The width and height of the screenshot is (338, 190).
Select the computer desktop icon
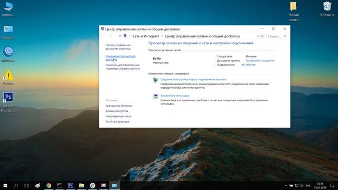point(8,9)
